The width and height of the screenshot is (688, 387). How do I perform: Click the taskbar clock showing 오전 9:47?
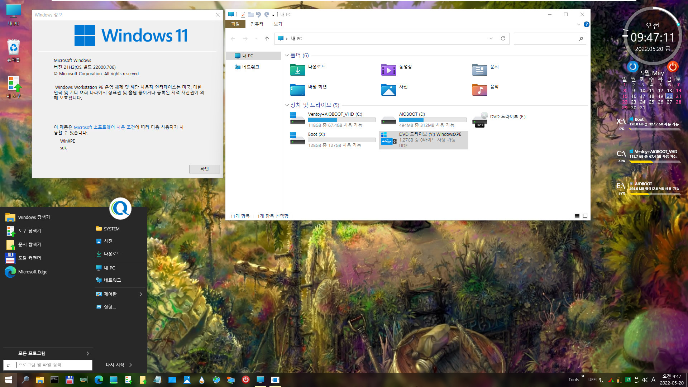[x=672, y=380]
